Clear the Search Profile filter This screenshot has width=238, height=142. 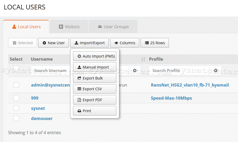216,71
